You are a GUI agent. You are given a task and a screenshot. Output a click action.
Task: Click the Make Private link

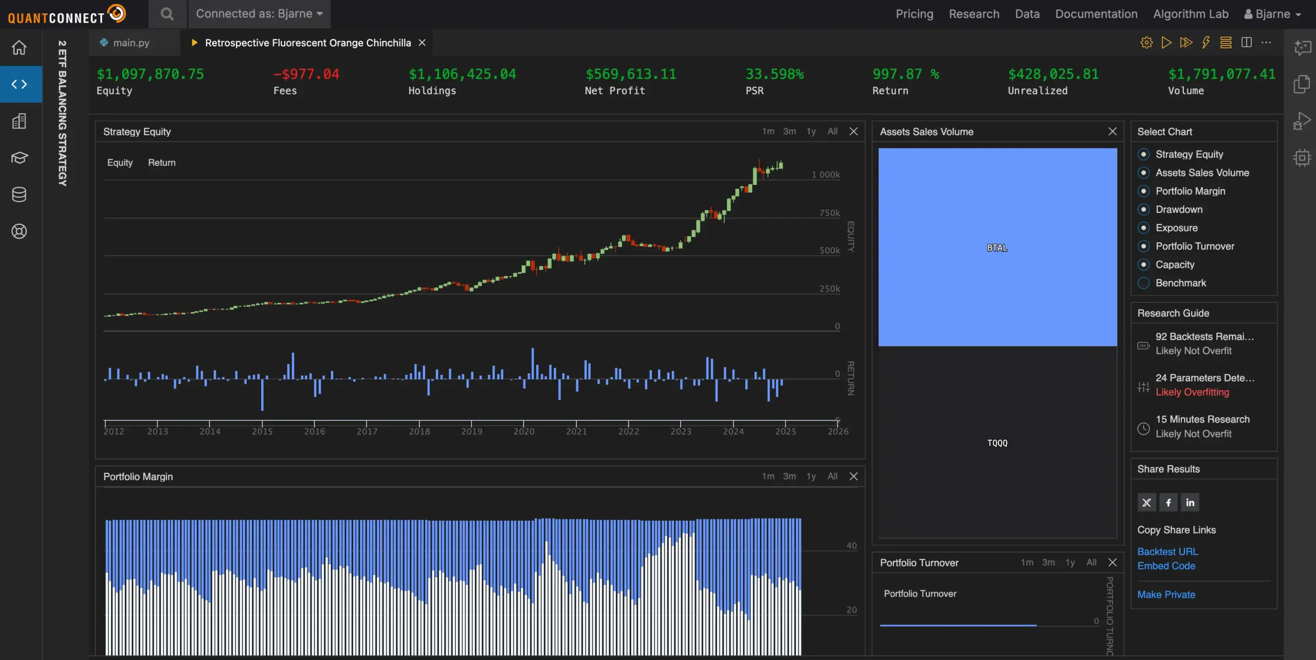point(1166,594)
